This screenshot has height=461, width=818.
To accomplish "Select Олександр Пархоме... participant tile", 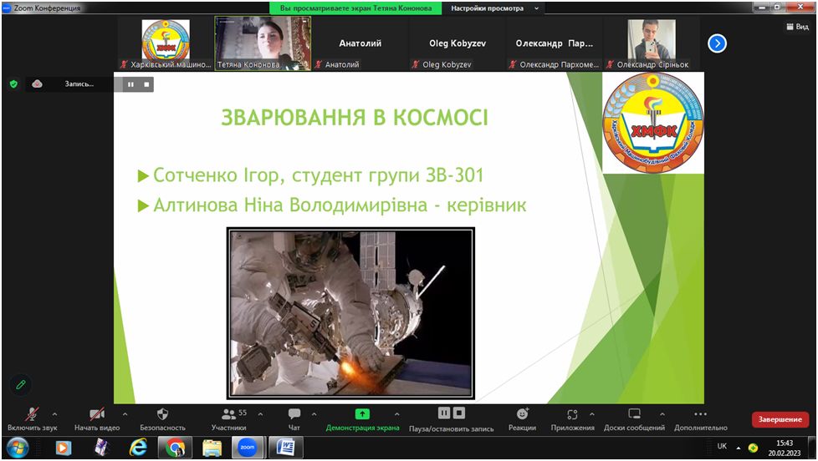I will pyautogui.click(x=554, y=43).
